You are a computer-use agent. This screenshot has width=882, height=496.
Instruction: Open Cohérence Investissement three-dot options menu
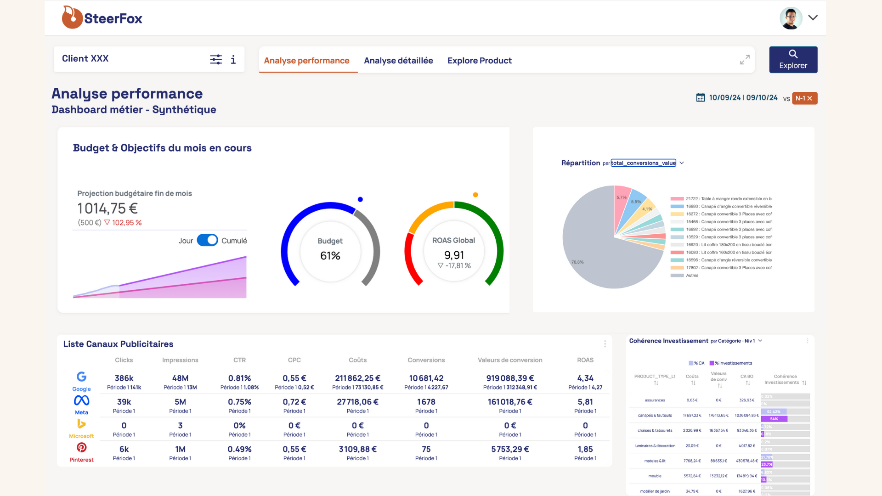pyautogui.click(x=808, y=341)
